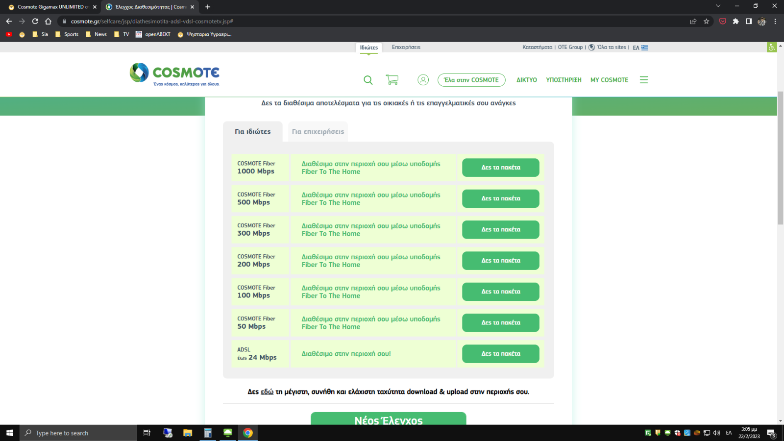The width and height of the screenshot is (784, 441).
Task: Share this page from the address bar
Action: [x=693, y=21]
